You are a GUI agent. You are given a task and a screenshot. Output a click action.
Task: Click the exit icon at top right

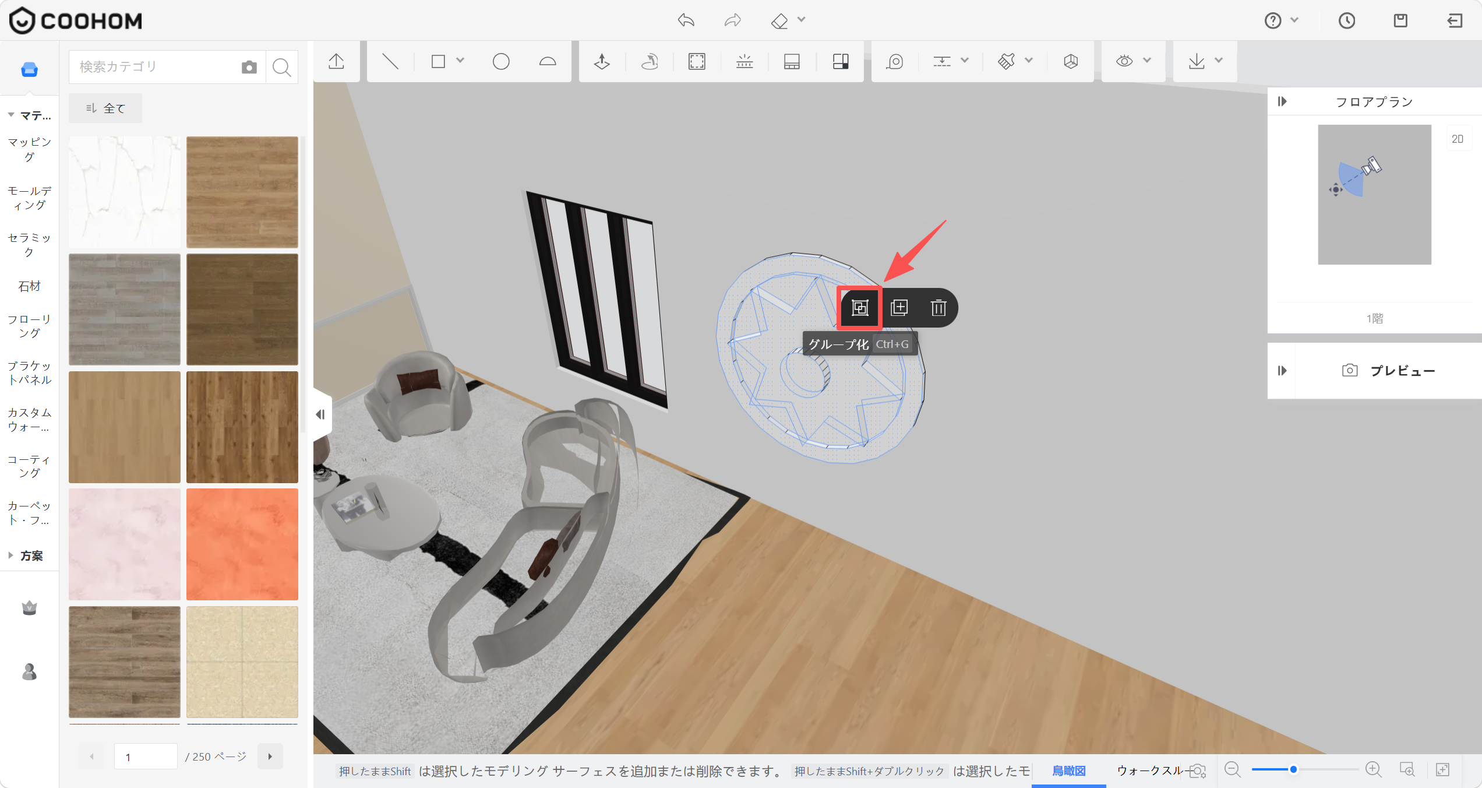point(1455,20)
